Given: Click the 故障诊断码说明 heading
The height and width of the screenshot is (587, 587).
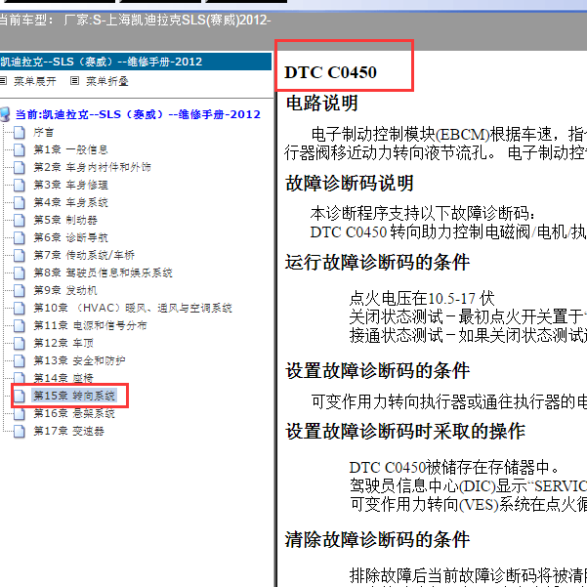Looking at the screenshot, I should 350,184.
